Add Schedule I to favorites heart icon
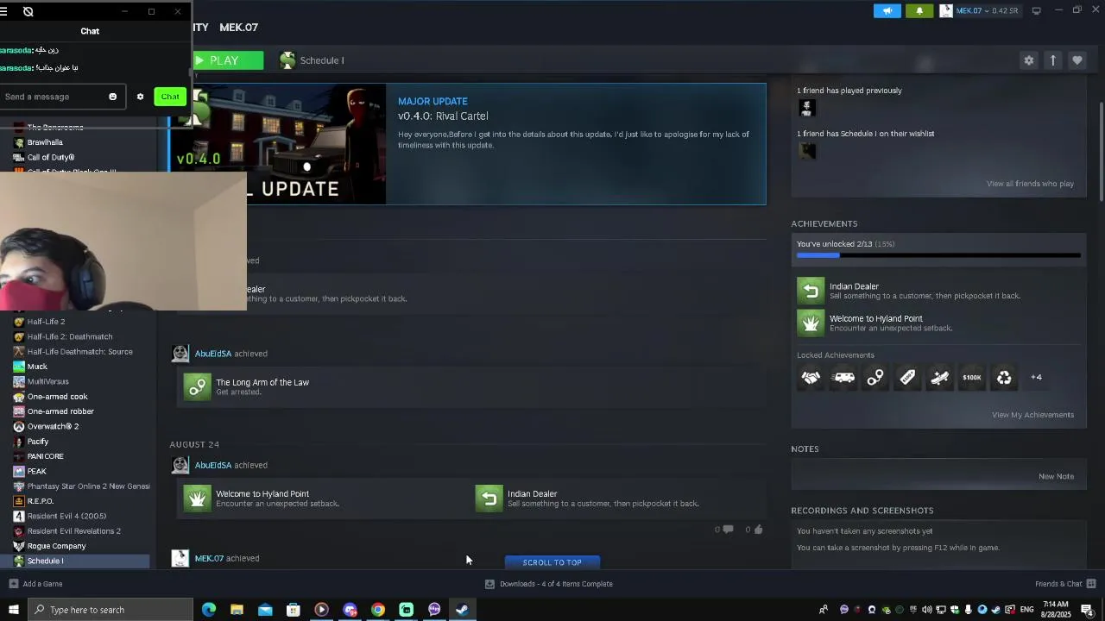 pyautogui.click(x=1077, y=60)
